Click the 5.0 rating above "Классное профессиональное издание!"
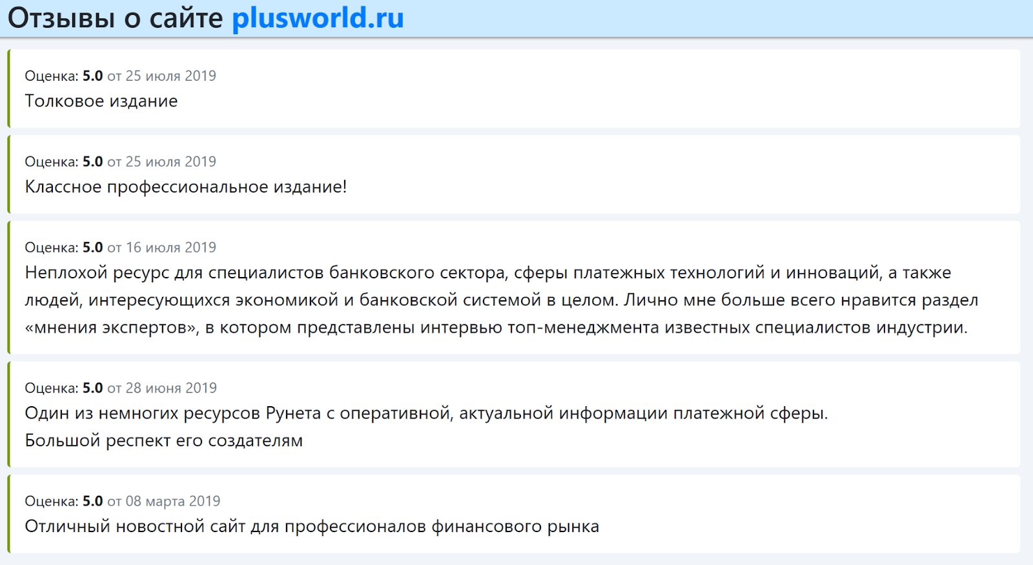The image size is (1033, 565). [92, 162]
